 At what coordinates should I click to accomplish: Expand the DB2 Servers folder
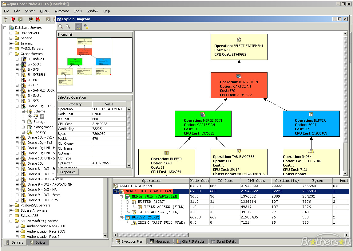11,33
